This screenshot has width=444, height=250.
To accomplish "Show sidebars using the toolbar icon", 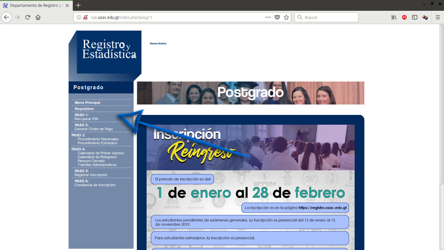I will click(x=415, y=17).
